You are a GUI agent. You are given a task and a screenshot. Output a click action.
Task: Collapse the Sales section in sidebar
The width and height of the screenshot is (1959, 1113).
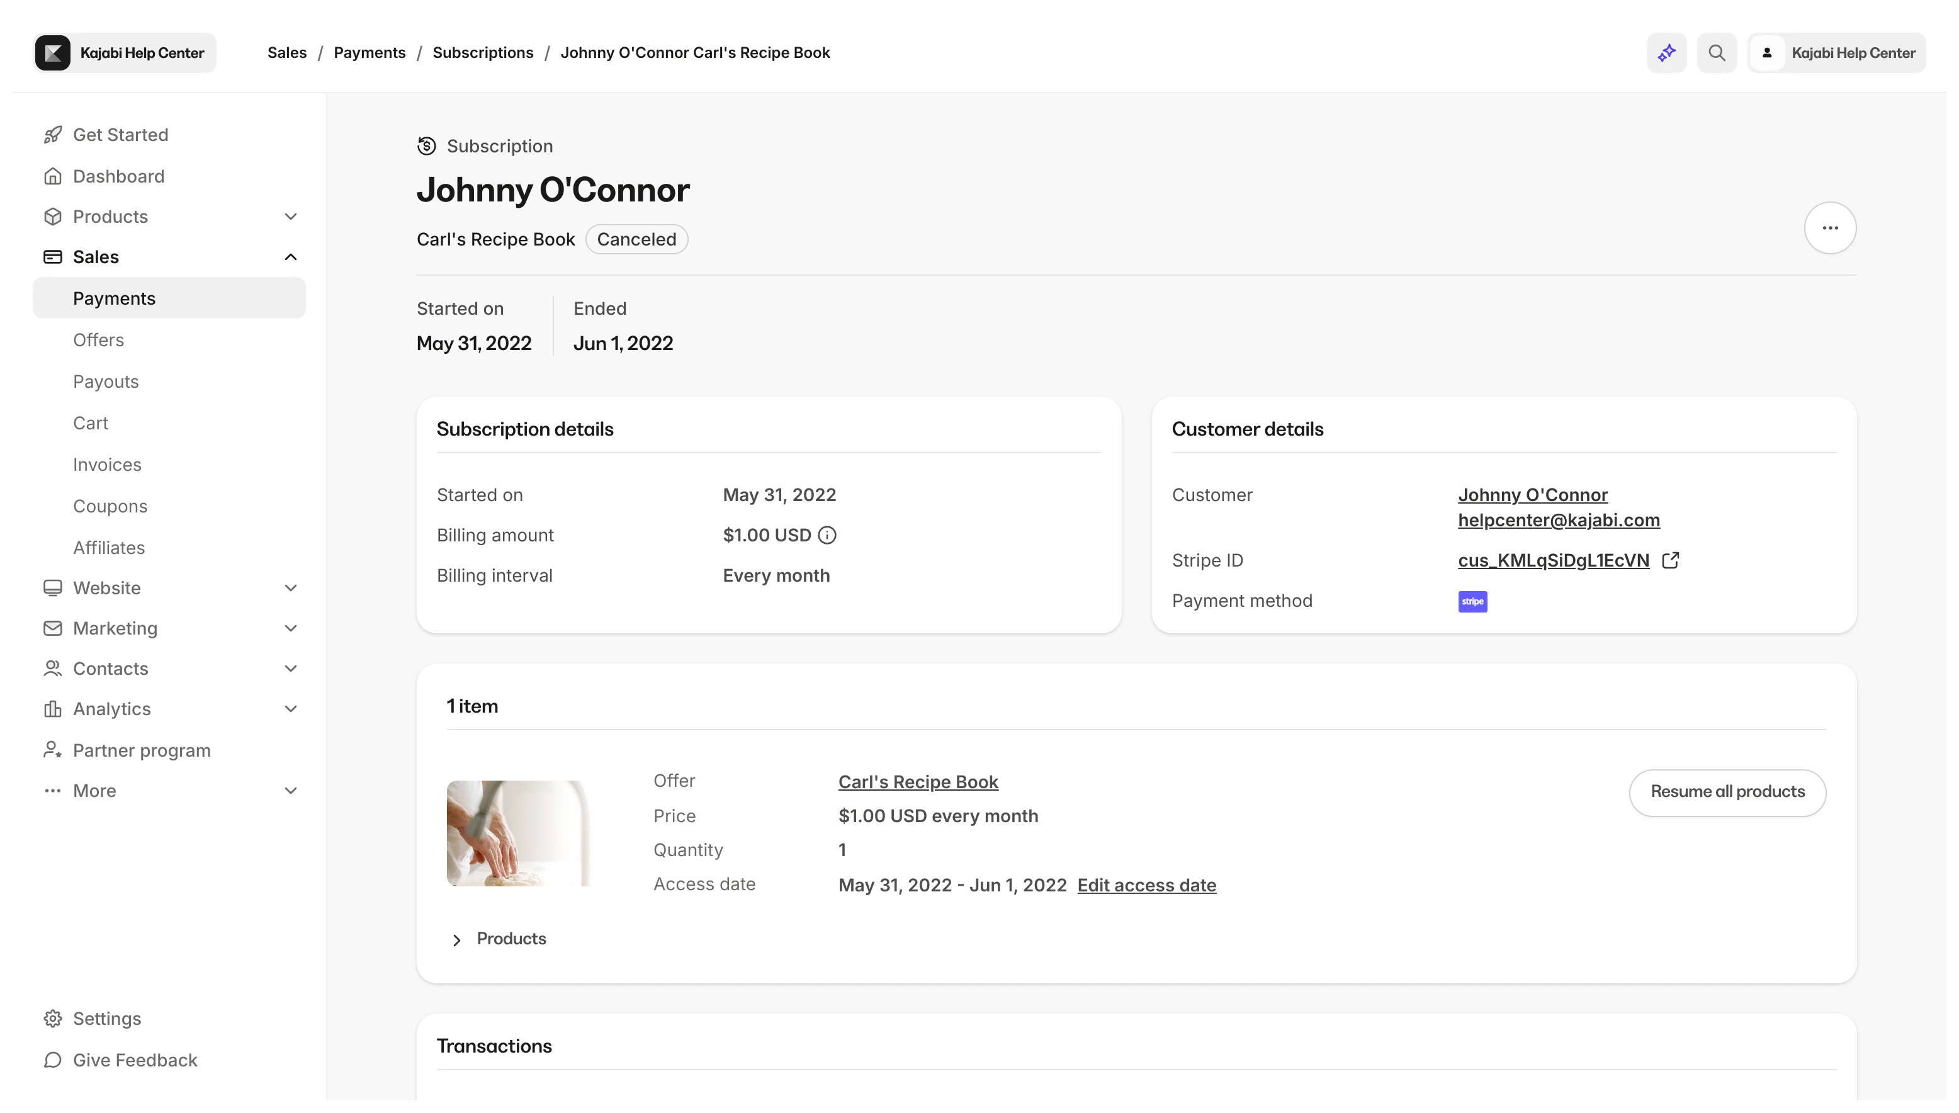click(290, 256)
